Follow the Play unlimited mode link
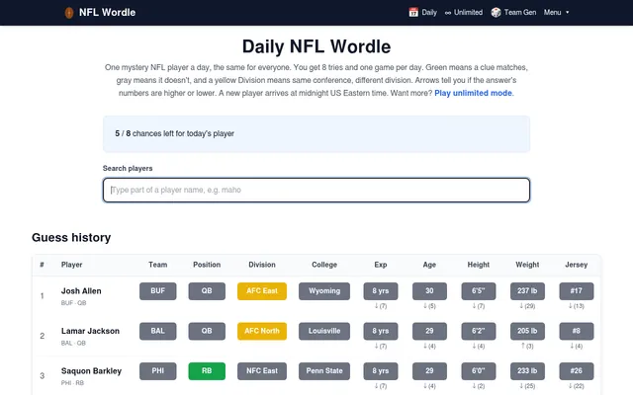 pyautogui.click(x=474, y=93)
